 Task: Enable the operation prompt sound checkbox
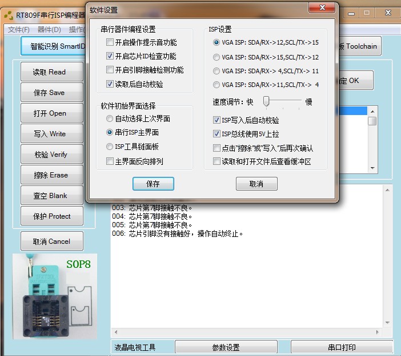pyautogui.click(x=110, y=42)
